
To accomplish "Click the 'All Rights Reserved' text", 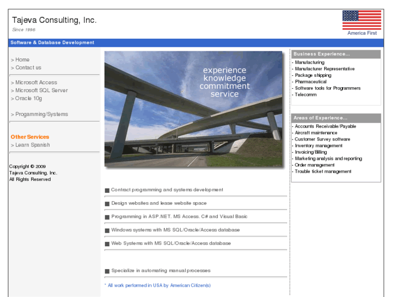I will click(30, 179).
